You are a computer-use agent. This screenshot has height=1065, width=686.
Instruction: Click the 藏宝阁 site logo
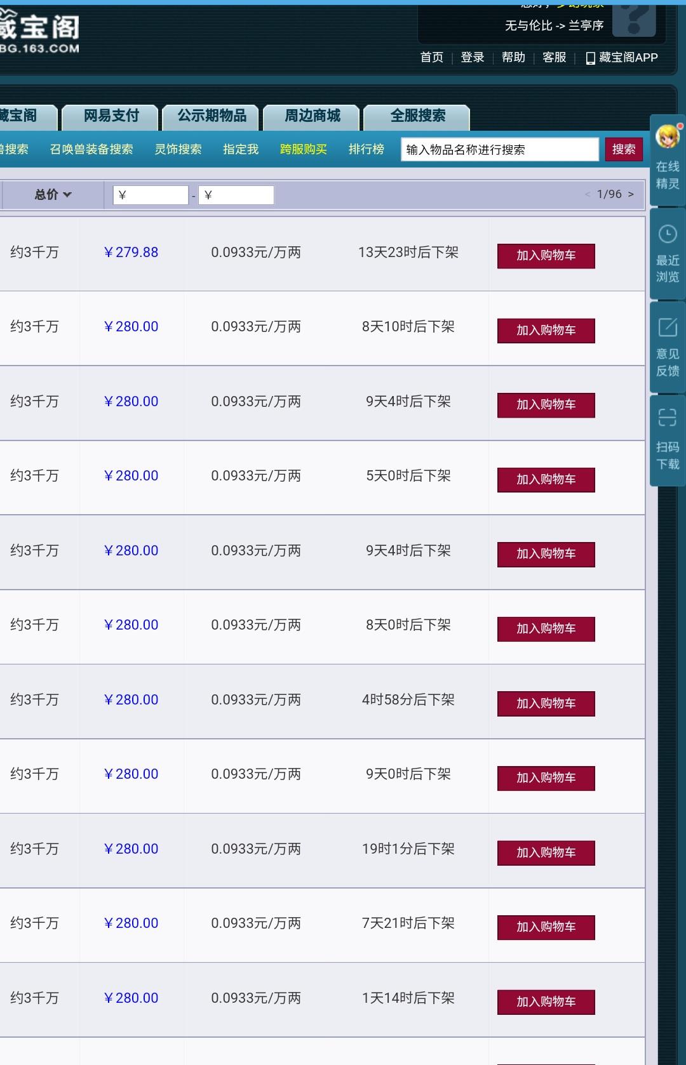tap(39, 33)
